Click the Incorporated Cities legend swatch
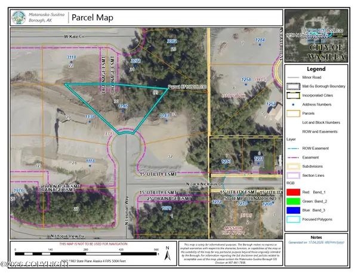This screenshot has width=358, height=277. (x=294, y=96)
